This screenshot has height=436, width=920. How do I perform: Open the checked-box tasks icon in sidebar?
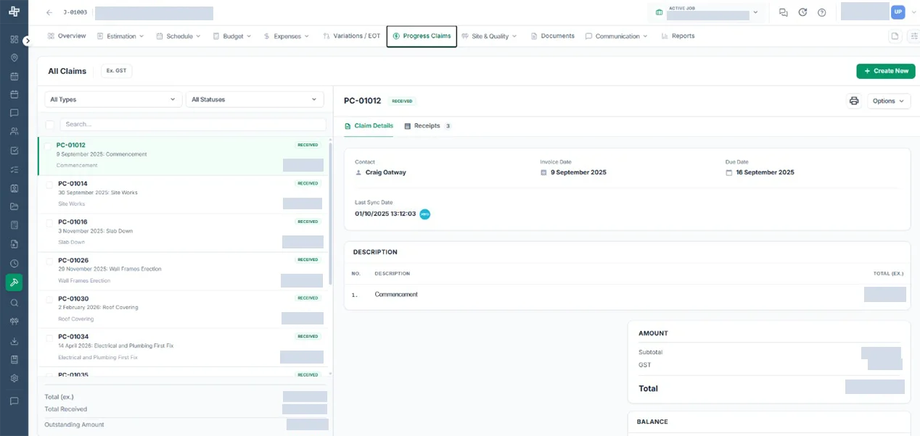[14, 151]
